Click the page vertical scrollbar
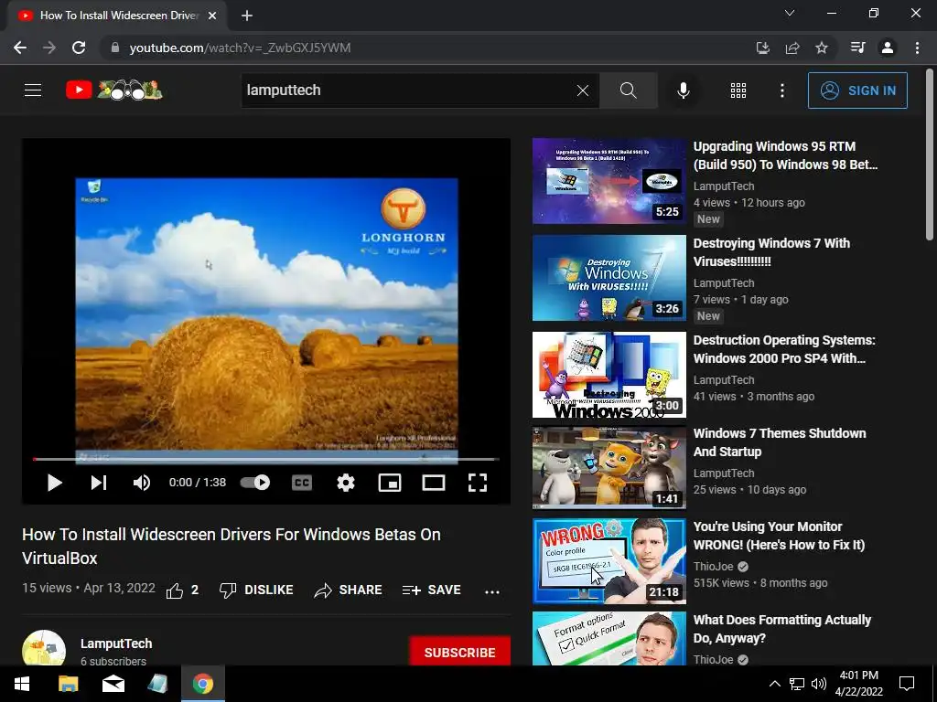This screenshot has width=937, height=702. [x=930, y=155]
